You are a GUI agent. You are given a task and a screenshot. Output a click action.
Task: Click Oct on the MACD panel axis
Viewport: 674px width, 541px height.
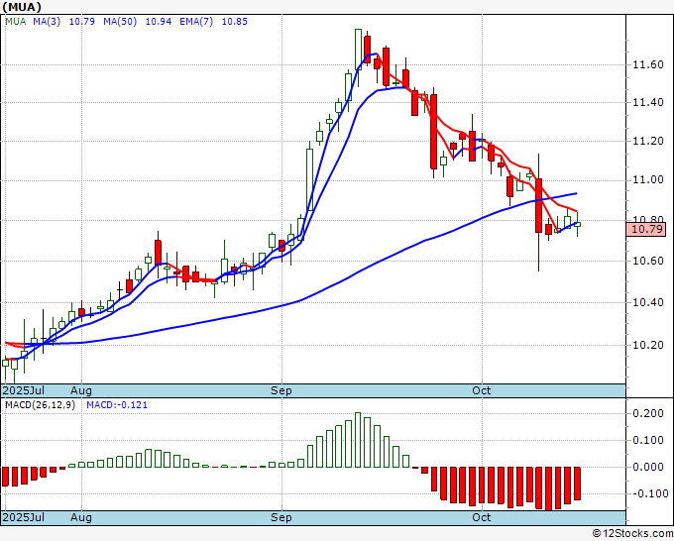click(482, 517)
